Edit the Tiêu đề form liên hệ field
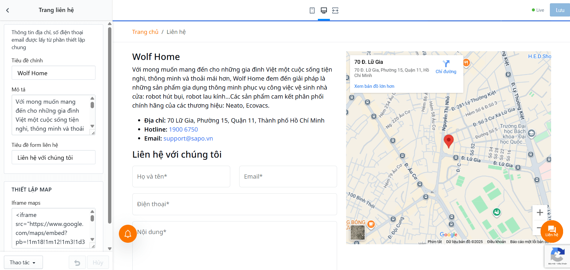Viewport: 570px width, 270px height. click(53, 158)
